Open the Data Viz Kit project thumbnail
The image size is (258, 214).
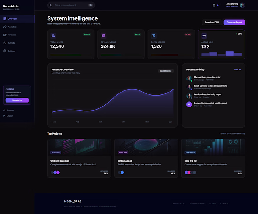point(213,147)
